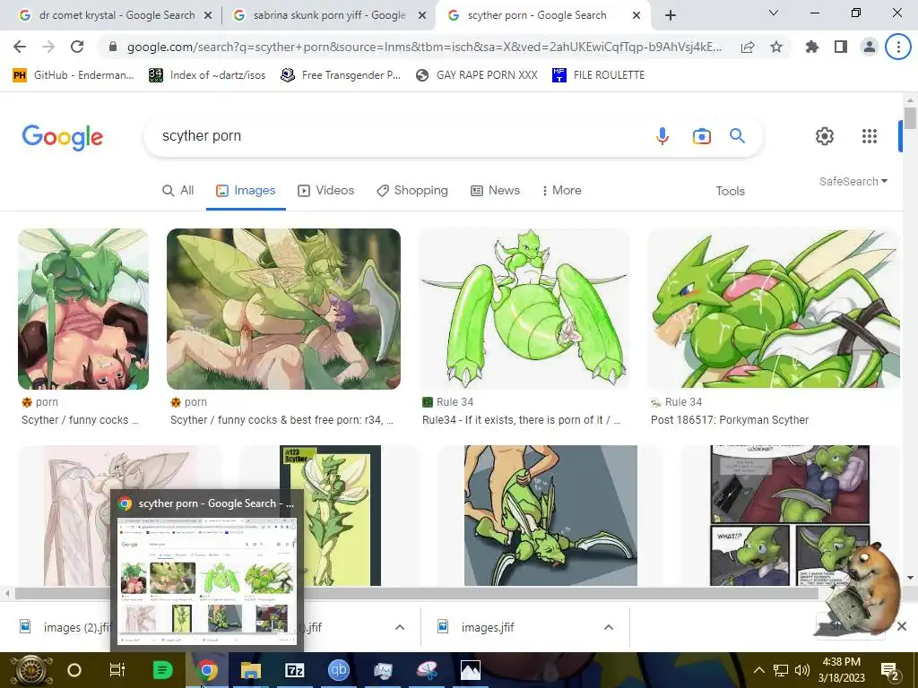The height and width of the screenshot is (688, 918).
Task: Focus the address bar URL
Action: 424,47
